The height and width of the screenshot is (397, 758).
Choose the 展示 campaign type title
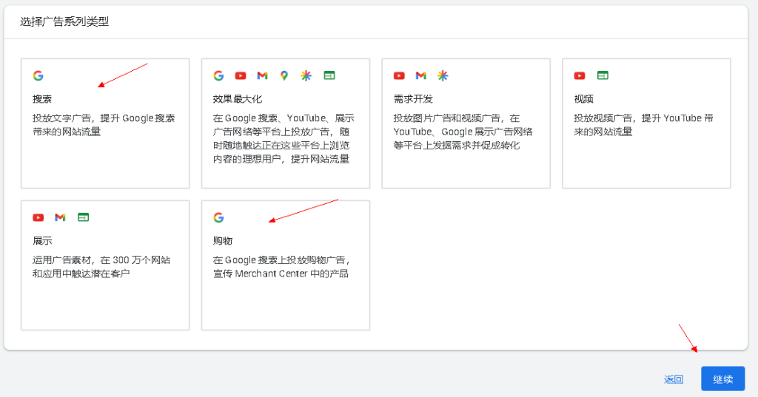(x=42, y=241)
